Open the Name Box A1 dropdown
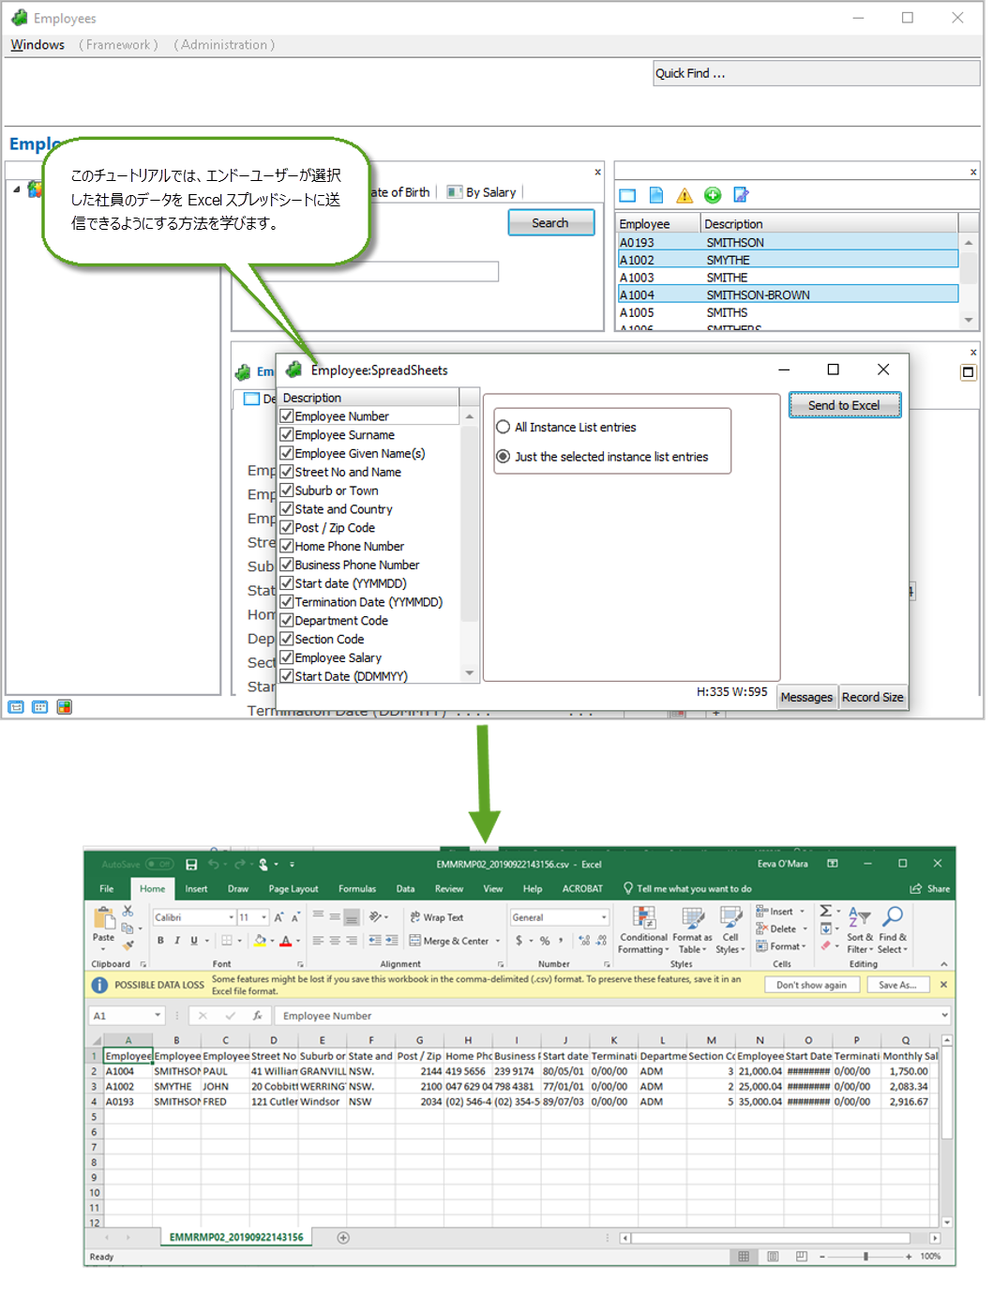This screenshot has width=1008, height=1298. tap(158, 1016)
